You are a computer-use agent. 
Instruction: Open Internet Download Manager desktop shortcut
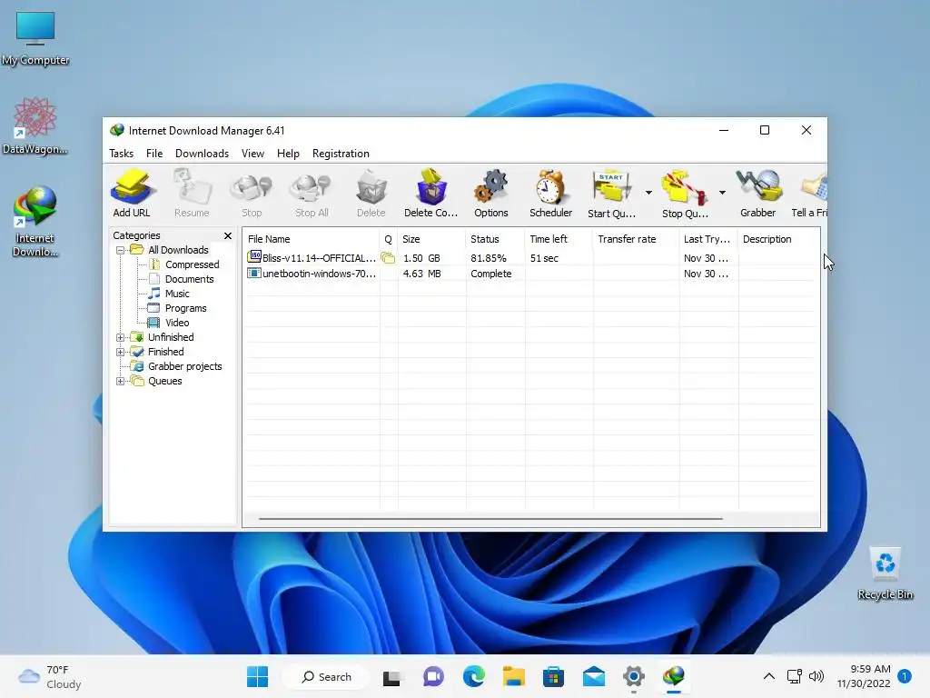(x=35, y=222)
